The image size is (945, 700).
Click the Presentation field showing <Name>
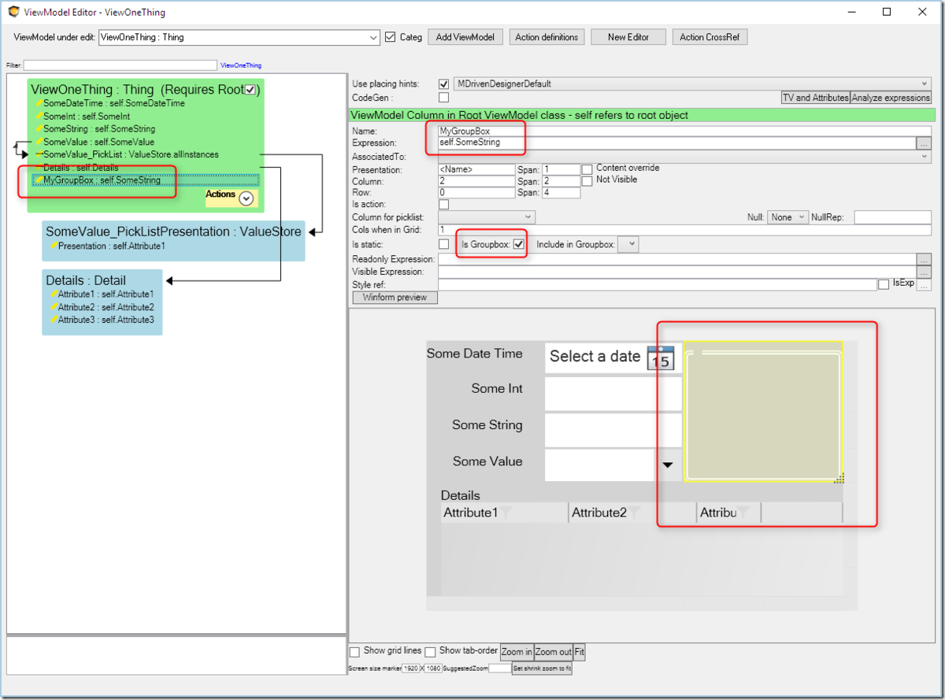tap(476, 169)
